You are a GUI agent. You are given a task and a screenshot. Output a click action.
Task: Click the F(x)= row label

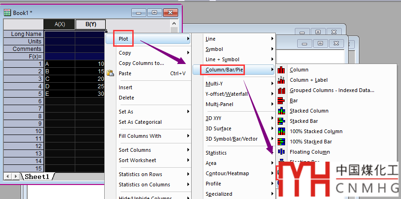[24, 56]
